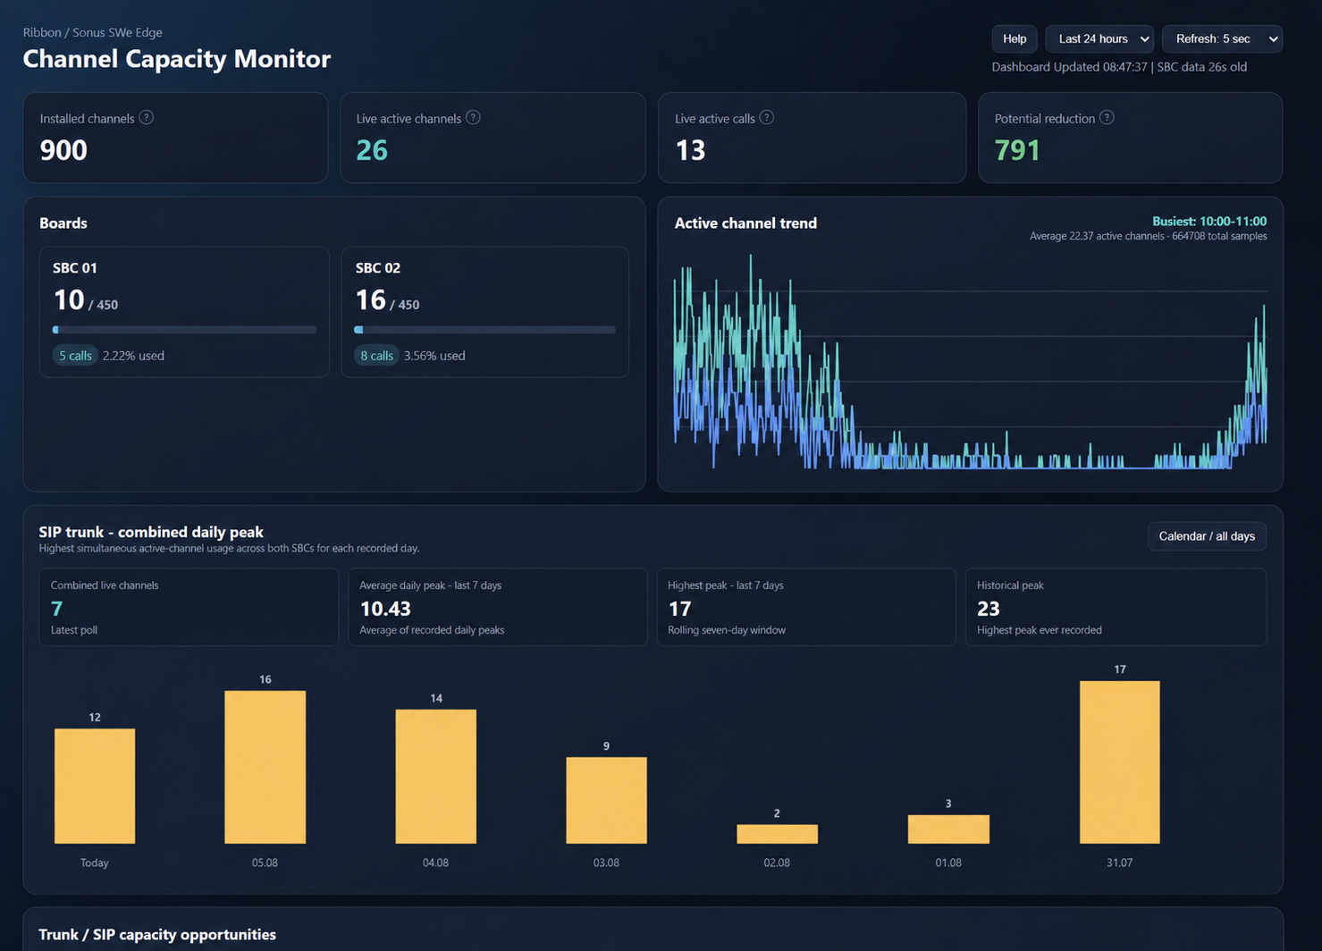Click the Today label under the first bar

point(95,863)
